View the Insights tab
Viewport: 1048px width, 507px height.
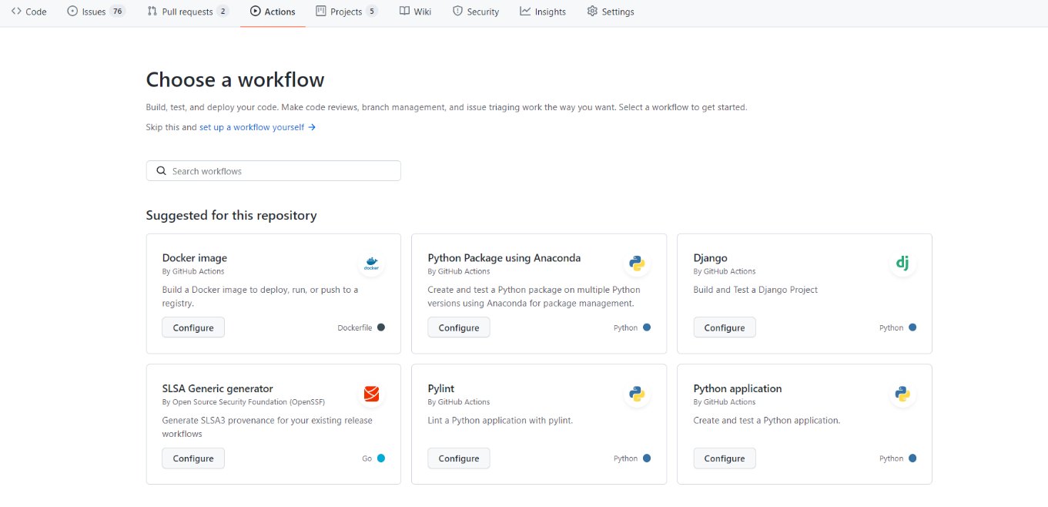(x=543, y=12)
